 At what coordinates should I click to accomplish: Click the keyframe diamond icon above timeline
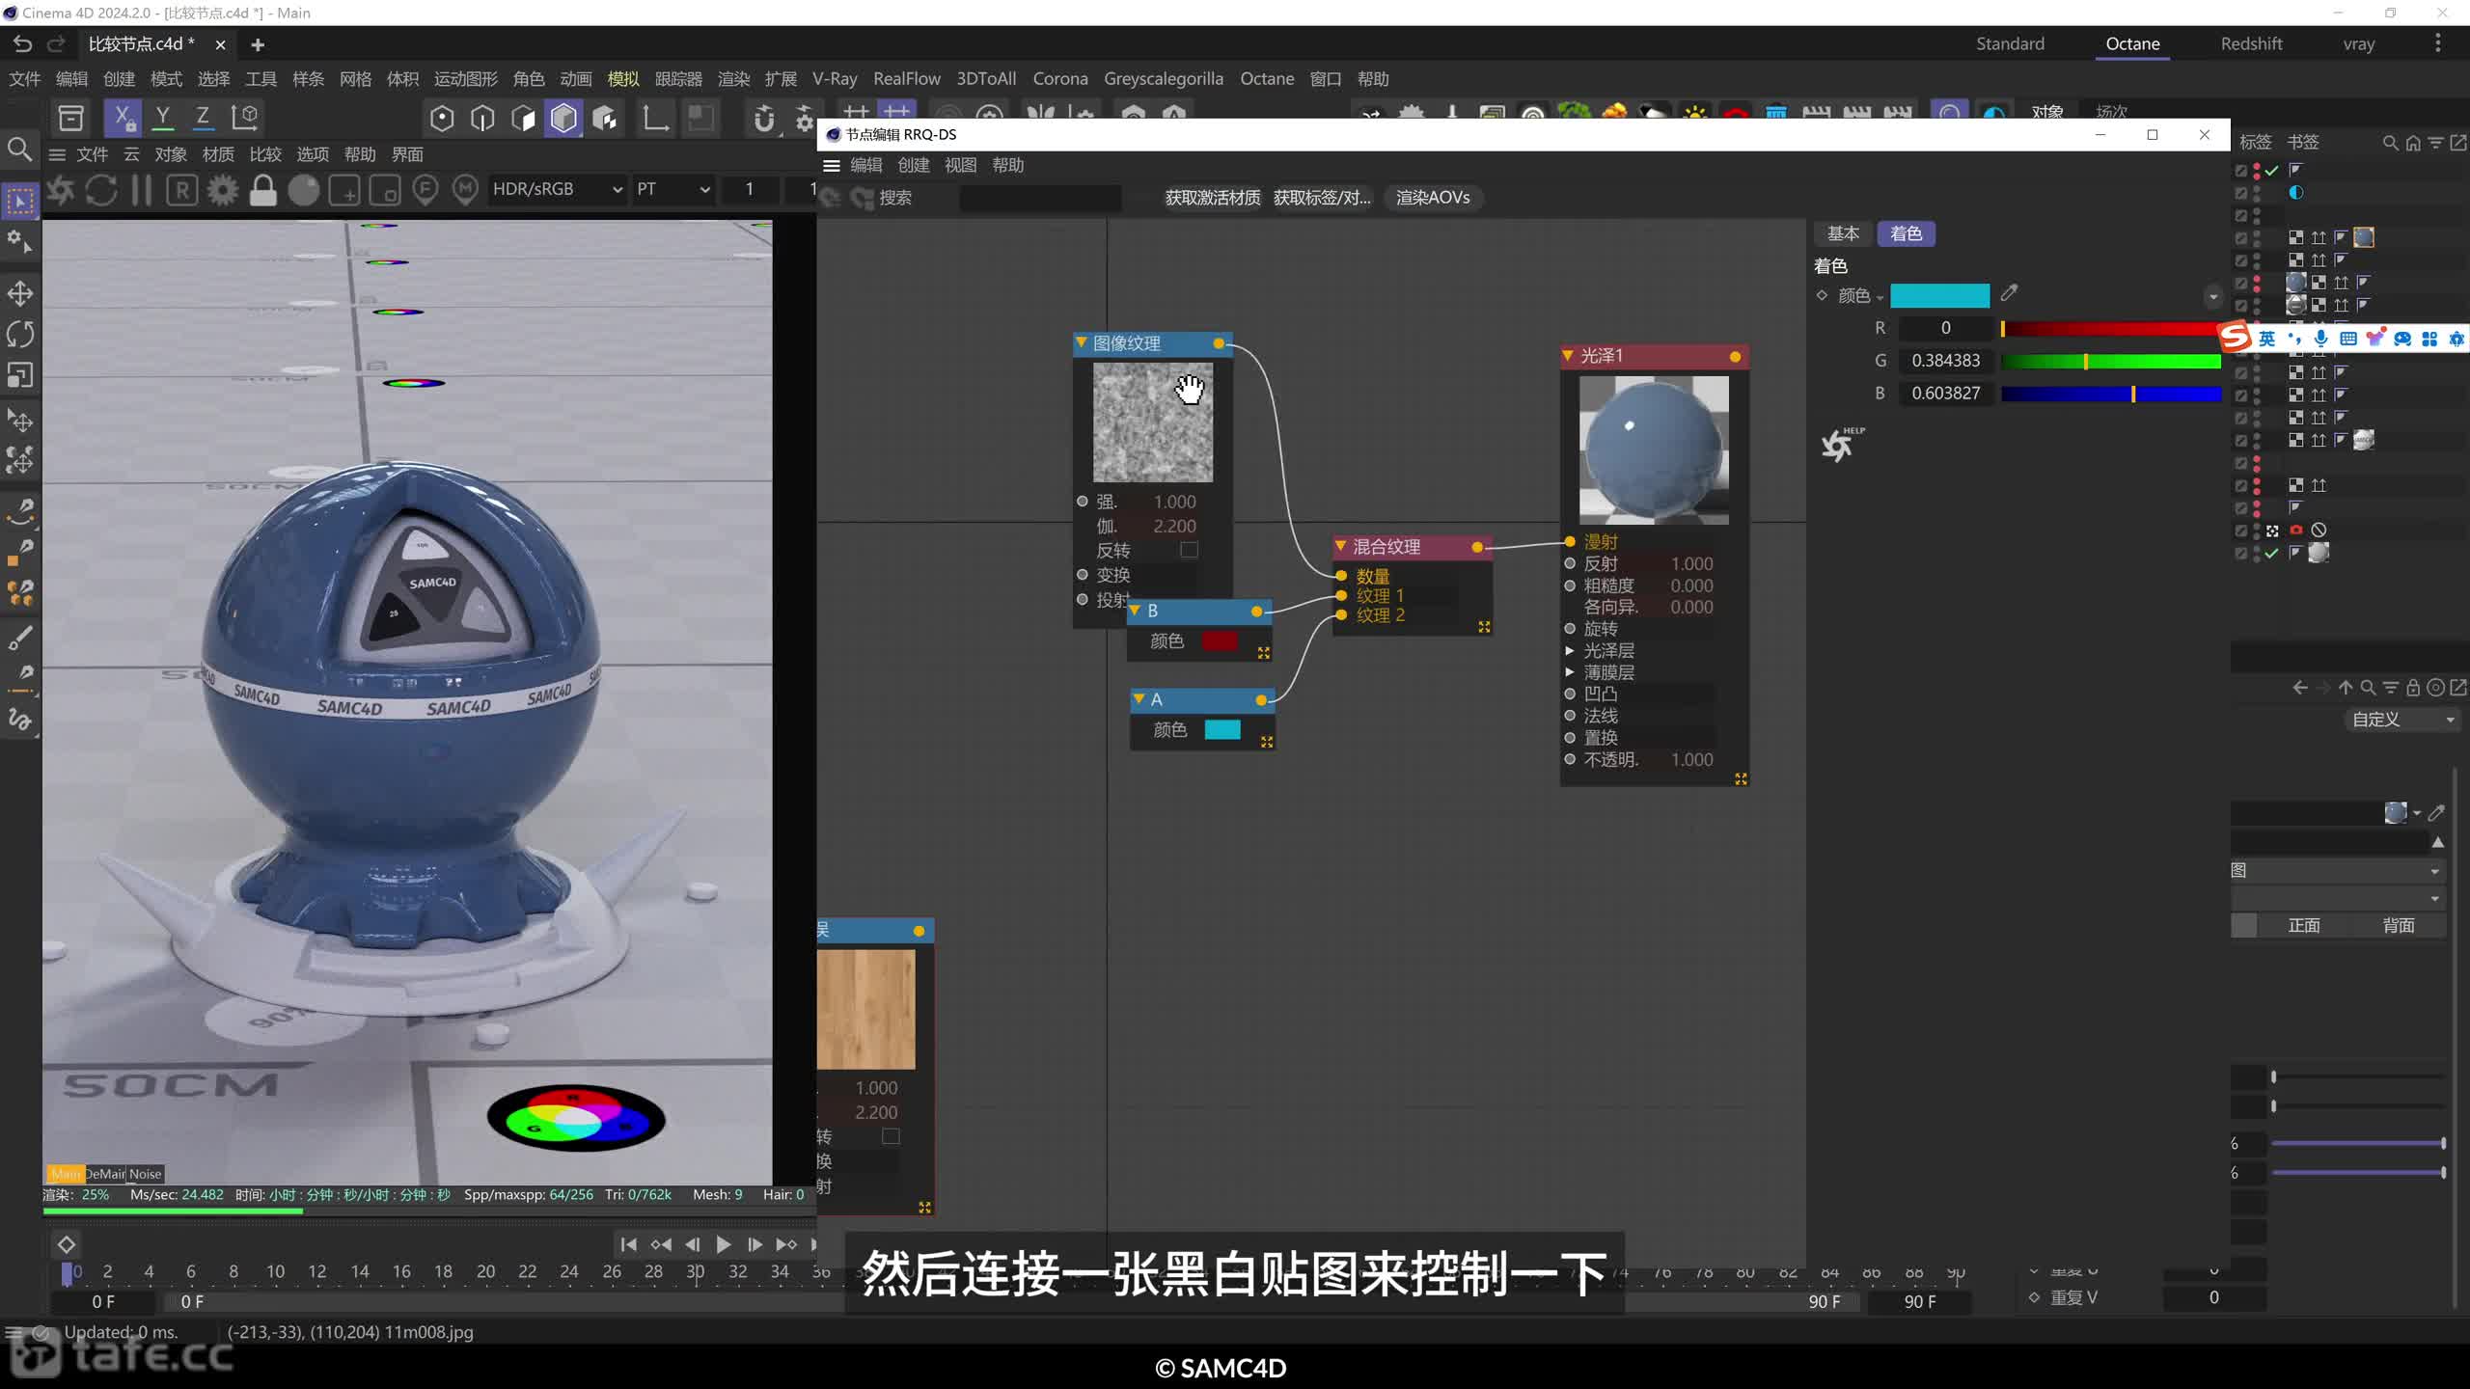click(x=67, y=1244)
